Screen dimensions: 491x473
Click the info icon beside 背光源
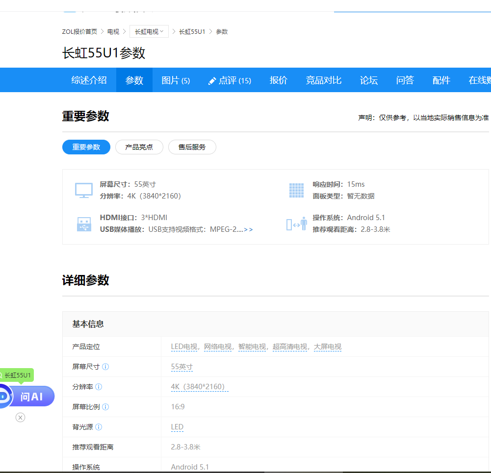(99, 427)
